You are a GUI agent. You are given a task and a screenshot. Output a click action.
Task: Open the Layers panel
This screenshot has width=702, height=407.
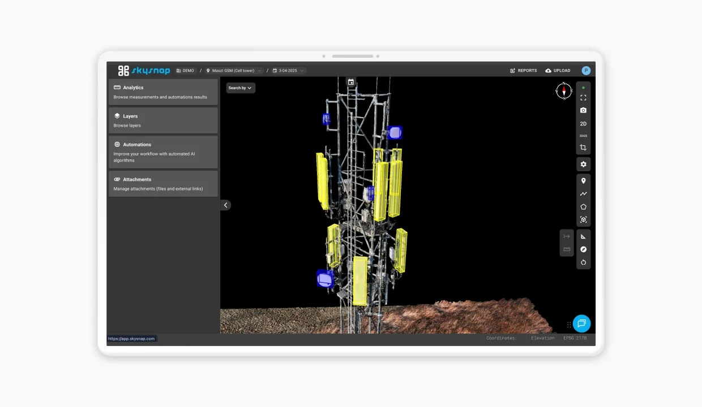163,120
